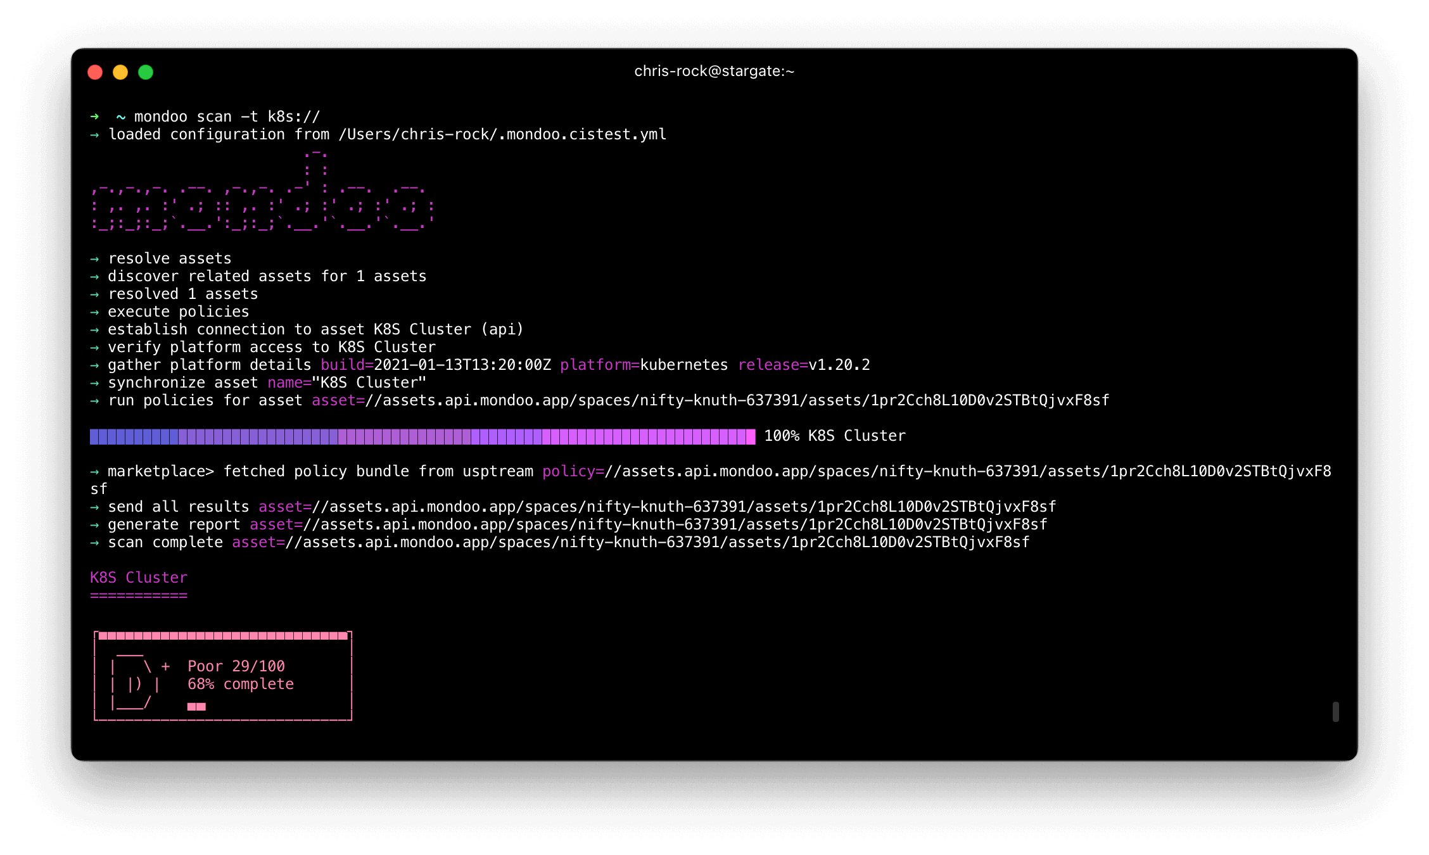Click the 68% complete status text

(237, 683)
